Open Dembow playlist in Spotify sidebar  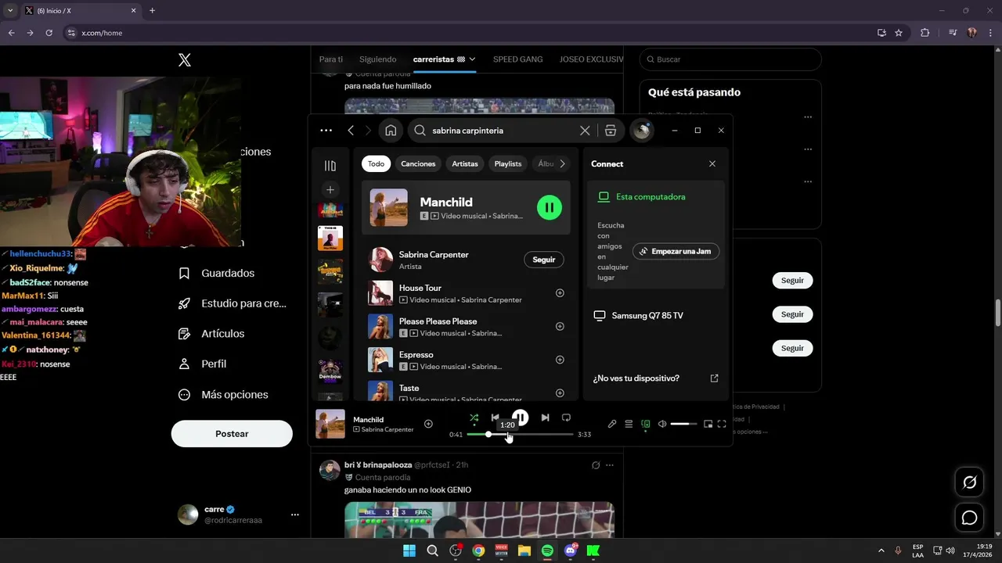(x=330, y=371)
